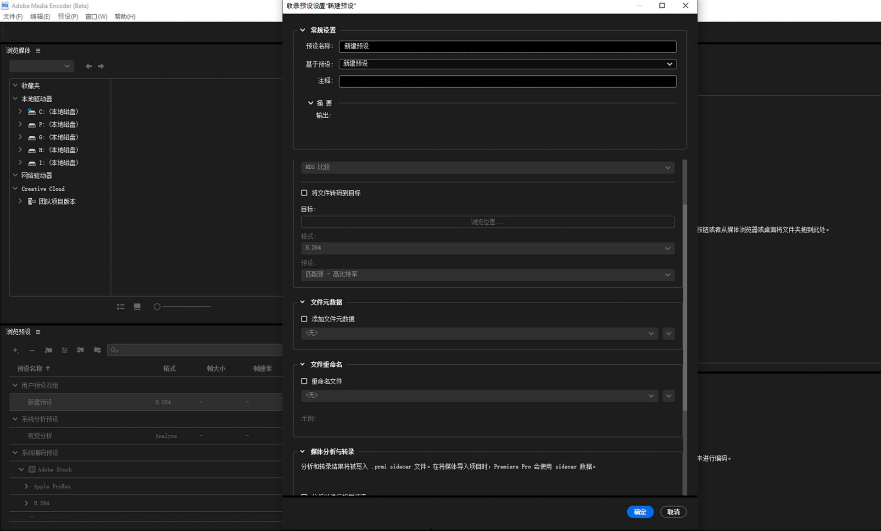Switch media browser to thumbnail view
Image resolution: width=881 pixels, height=531 pixels.
(x=137, y=307)
